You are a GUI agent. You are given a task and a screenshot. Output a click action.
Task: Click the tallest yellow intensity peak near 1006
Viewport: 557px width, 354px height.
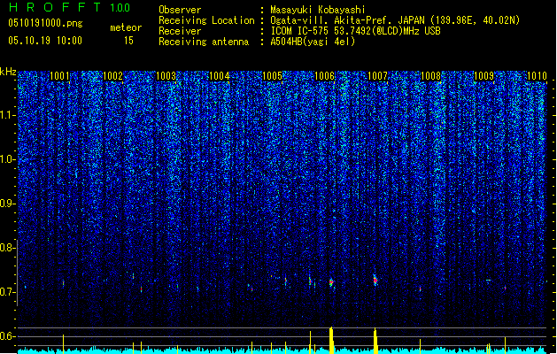point(331,340)
